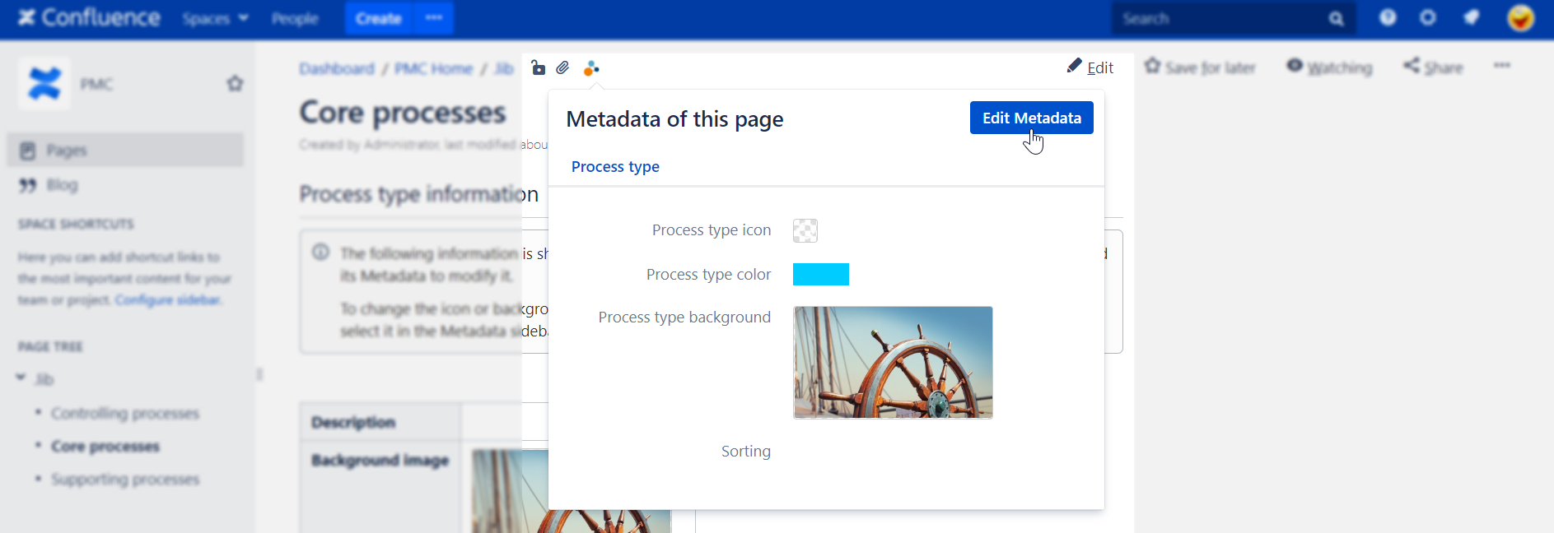This screenshot has height=533, width=1554.
Task: Click the Save for later star icon
Action: click(x=1152, y=66)
